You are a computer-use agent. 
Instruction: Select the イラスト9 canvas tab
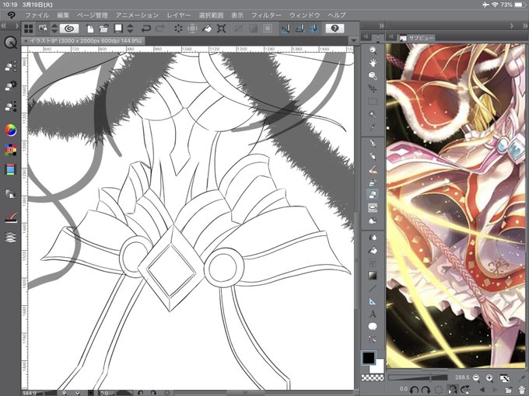pos(83,40)
